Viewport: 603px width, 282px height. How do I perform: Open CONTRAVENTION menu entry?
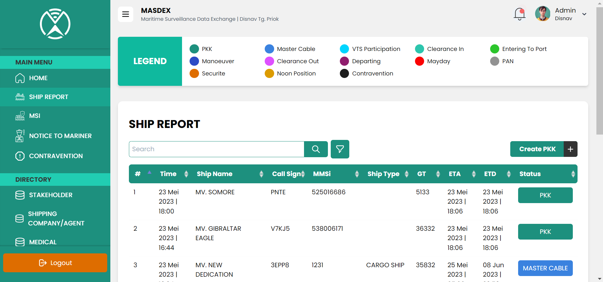point(55,156)
